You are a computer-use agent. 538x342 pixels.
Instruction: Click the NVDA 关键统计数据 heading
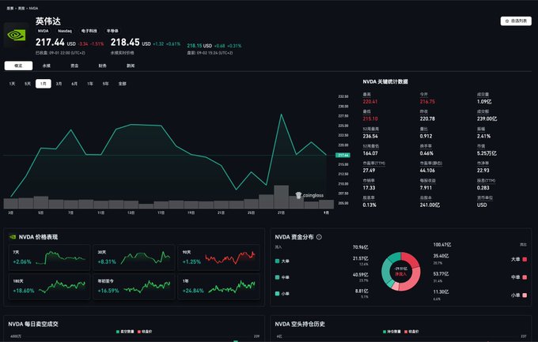[385, 82]
